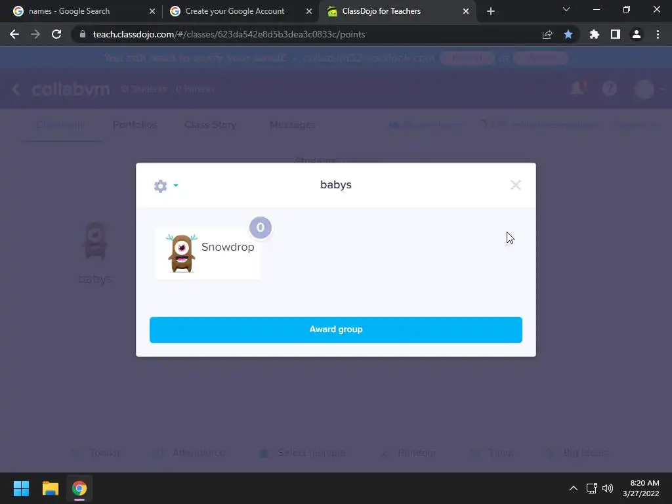Close the Create your Google Account tab
The height and width of the screenshot is (504, 672).
(309, 11)
